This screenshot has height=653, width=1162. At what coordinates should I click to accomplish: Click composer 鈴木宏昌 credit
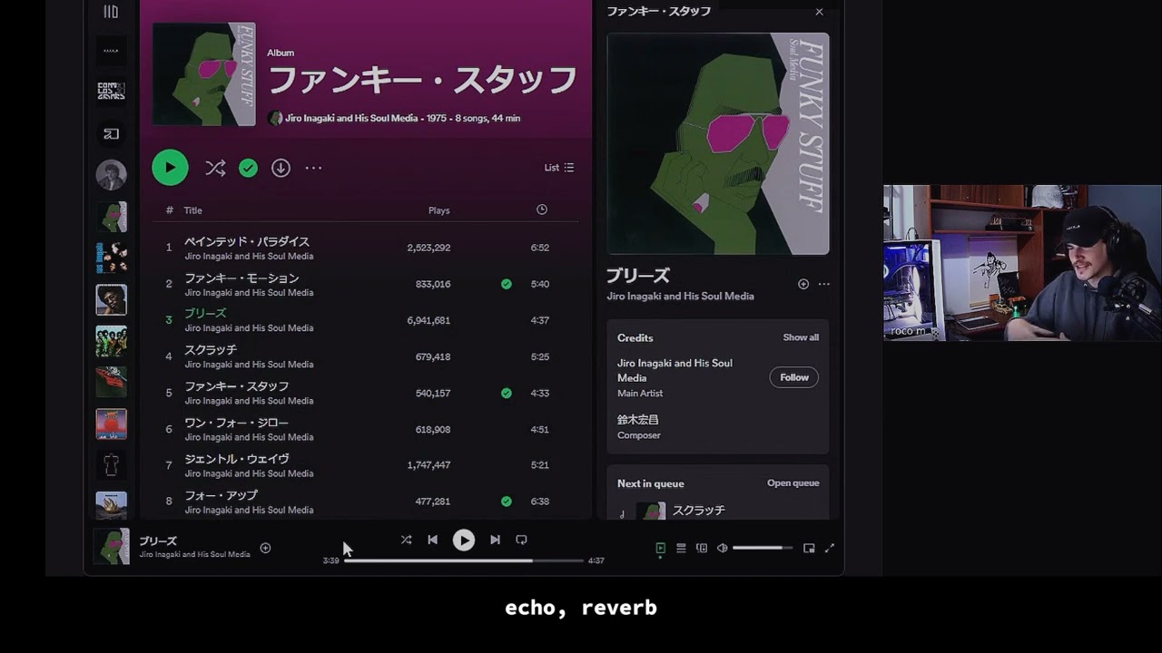(638, 420)
